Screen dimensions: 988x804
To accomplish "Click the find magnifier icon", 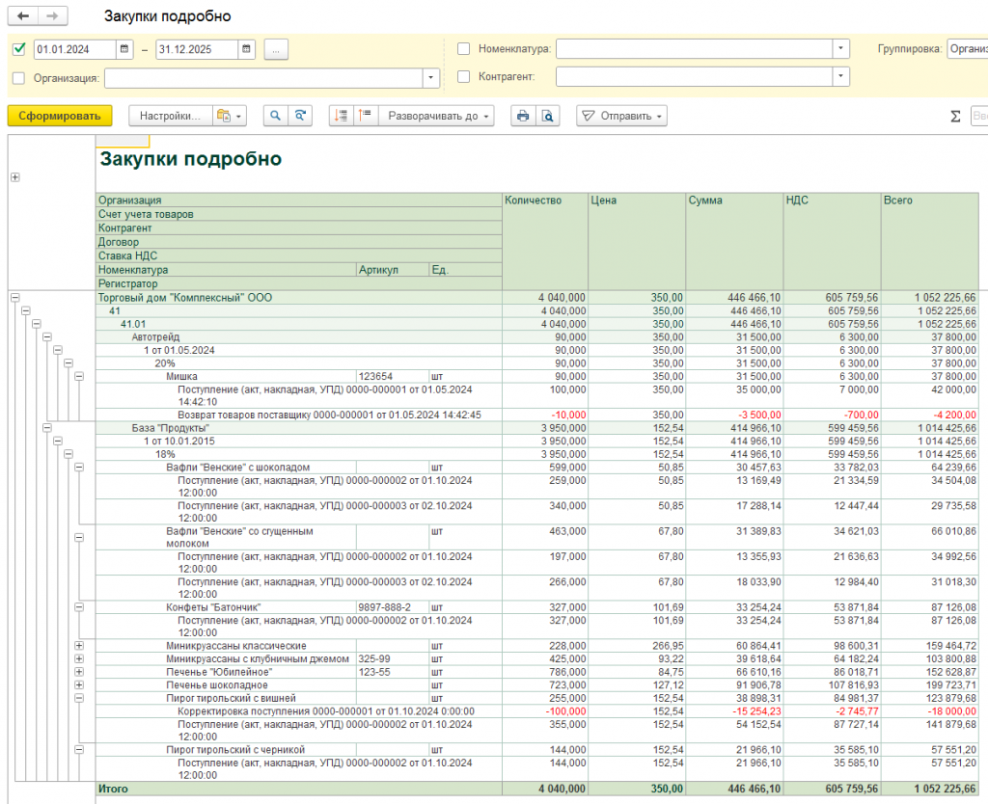I will [275, 116].
